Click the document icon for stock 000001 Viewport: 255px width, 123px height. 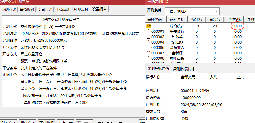pos(148,31)
